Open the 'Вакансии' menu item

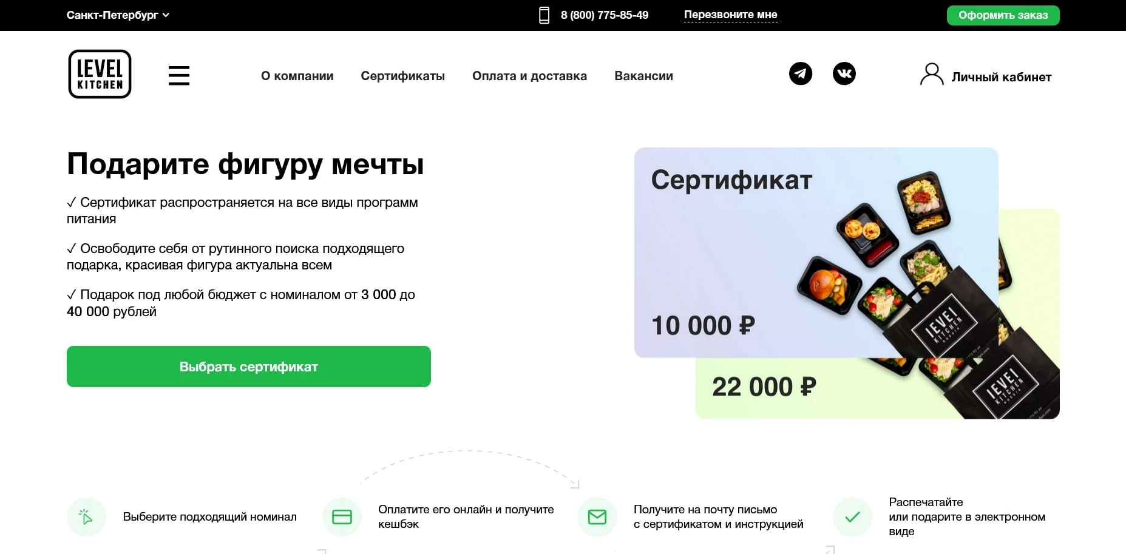coord(643,76)
